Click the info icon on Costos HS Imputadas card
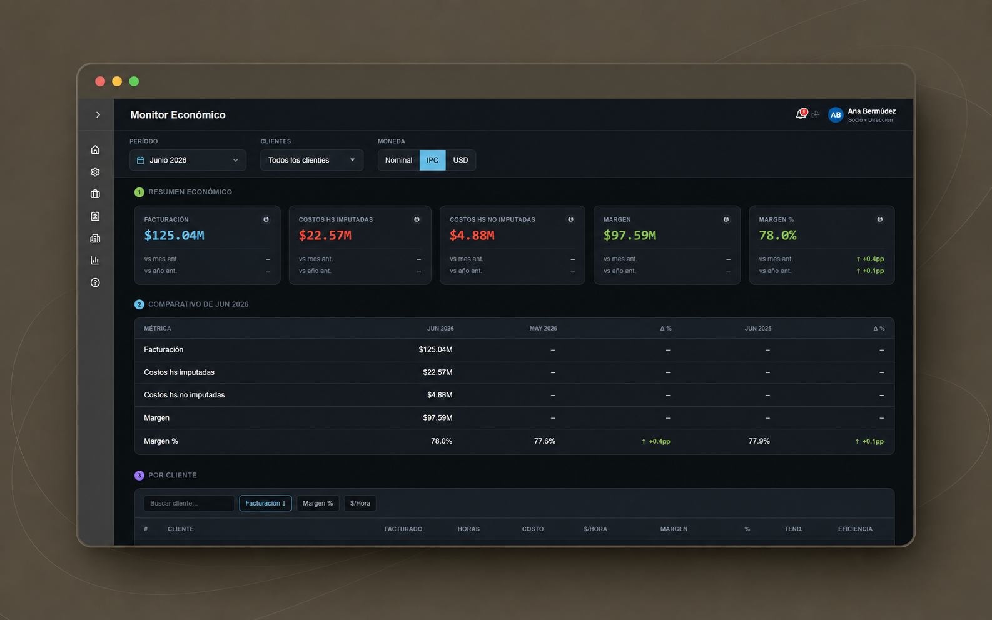992x620 pixels. click(417, 219)
